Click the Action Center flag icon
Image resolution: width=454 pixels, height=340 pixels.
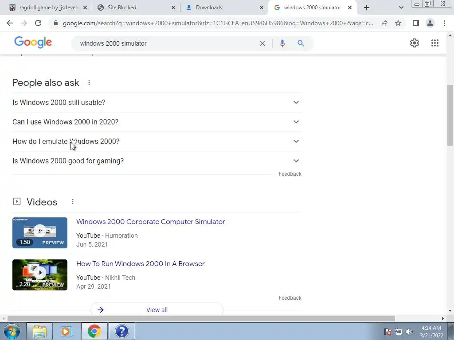click(x=388, y=332)
